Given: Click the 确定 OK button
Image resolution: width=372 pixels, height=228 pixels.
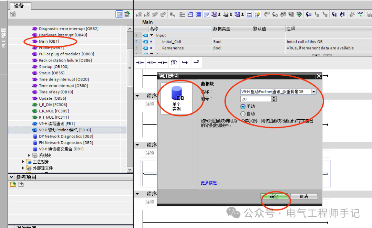Looking at the screenshot, I should 274,196.
